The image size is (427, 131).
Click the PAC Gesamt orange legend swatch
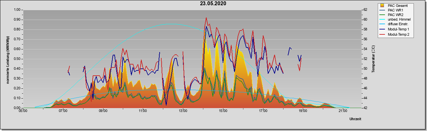pyautogui.click(x=382, y=6)
